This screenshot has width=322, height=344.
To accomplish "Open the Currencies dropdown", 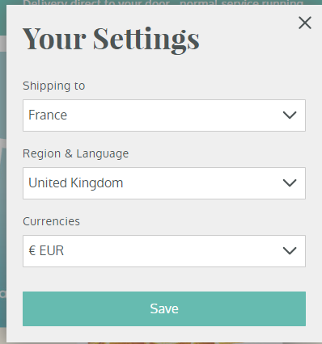I will (x=164, y=251).
